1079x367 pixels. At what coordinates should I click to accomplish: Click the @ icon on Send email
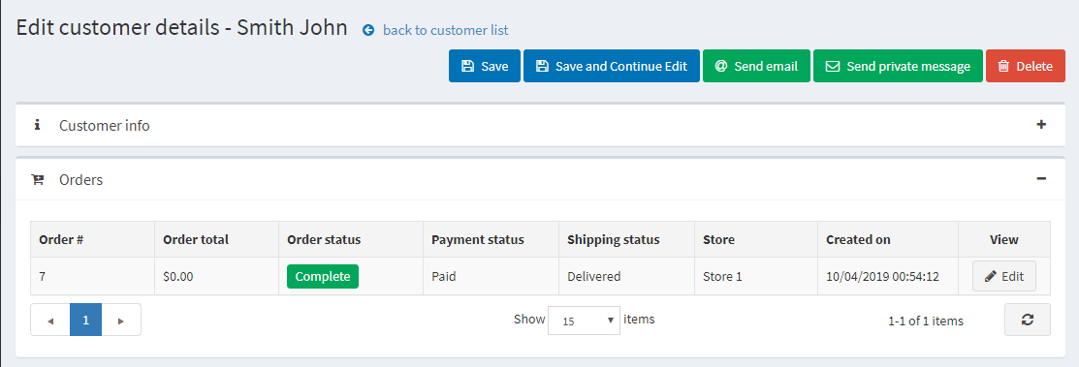[721, 67]
